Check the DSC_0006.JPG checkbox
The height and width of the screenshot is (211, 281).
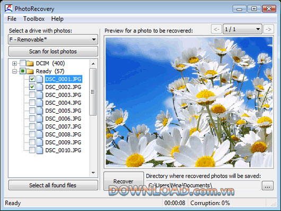click(x=32, y=119)
